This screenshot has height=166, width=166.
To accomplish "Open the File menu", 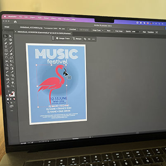I will [20, 17].
